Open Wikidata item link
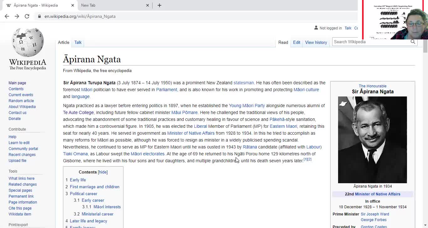This screenshot has width=428, height=228. 20,214
